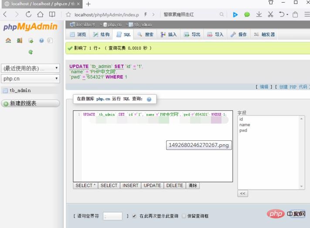The height and width of the screenshot is (228, 310).
Task: Open phpMyAdmin documentation help icon
Action: point(41,41)
